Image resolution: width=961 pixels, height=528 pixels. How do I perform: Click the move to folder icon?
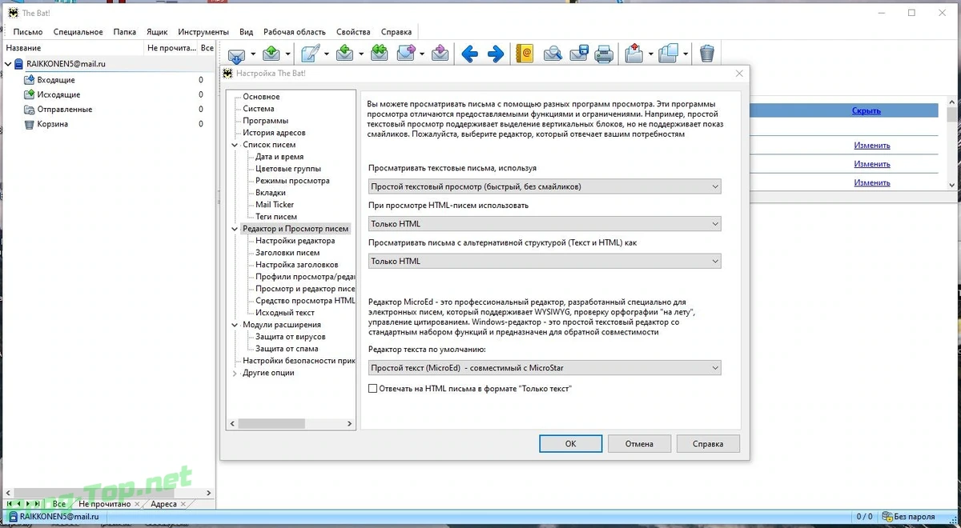tap(635, 54)
